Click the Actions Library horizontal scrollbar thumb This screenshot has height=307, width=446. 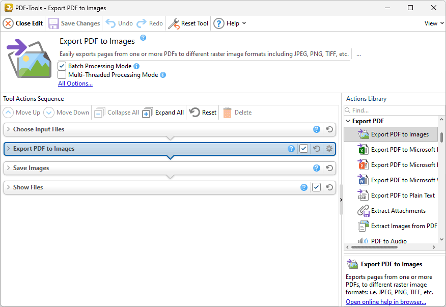[x=374, y=247]
